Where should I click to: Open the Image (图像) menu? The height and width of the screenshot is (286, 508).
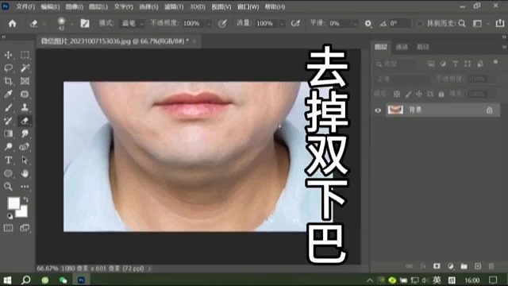click(x=75, y=6)
